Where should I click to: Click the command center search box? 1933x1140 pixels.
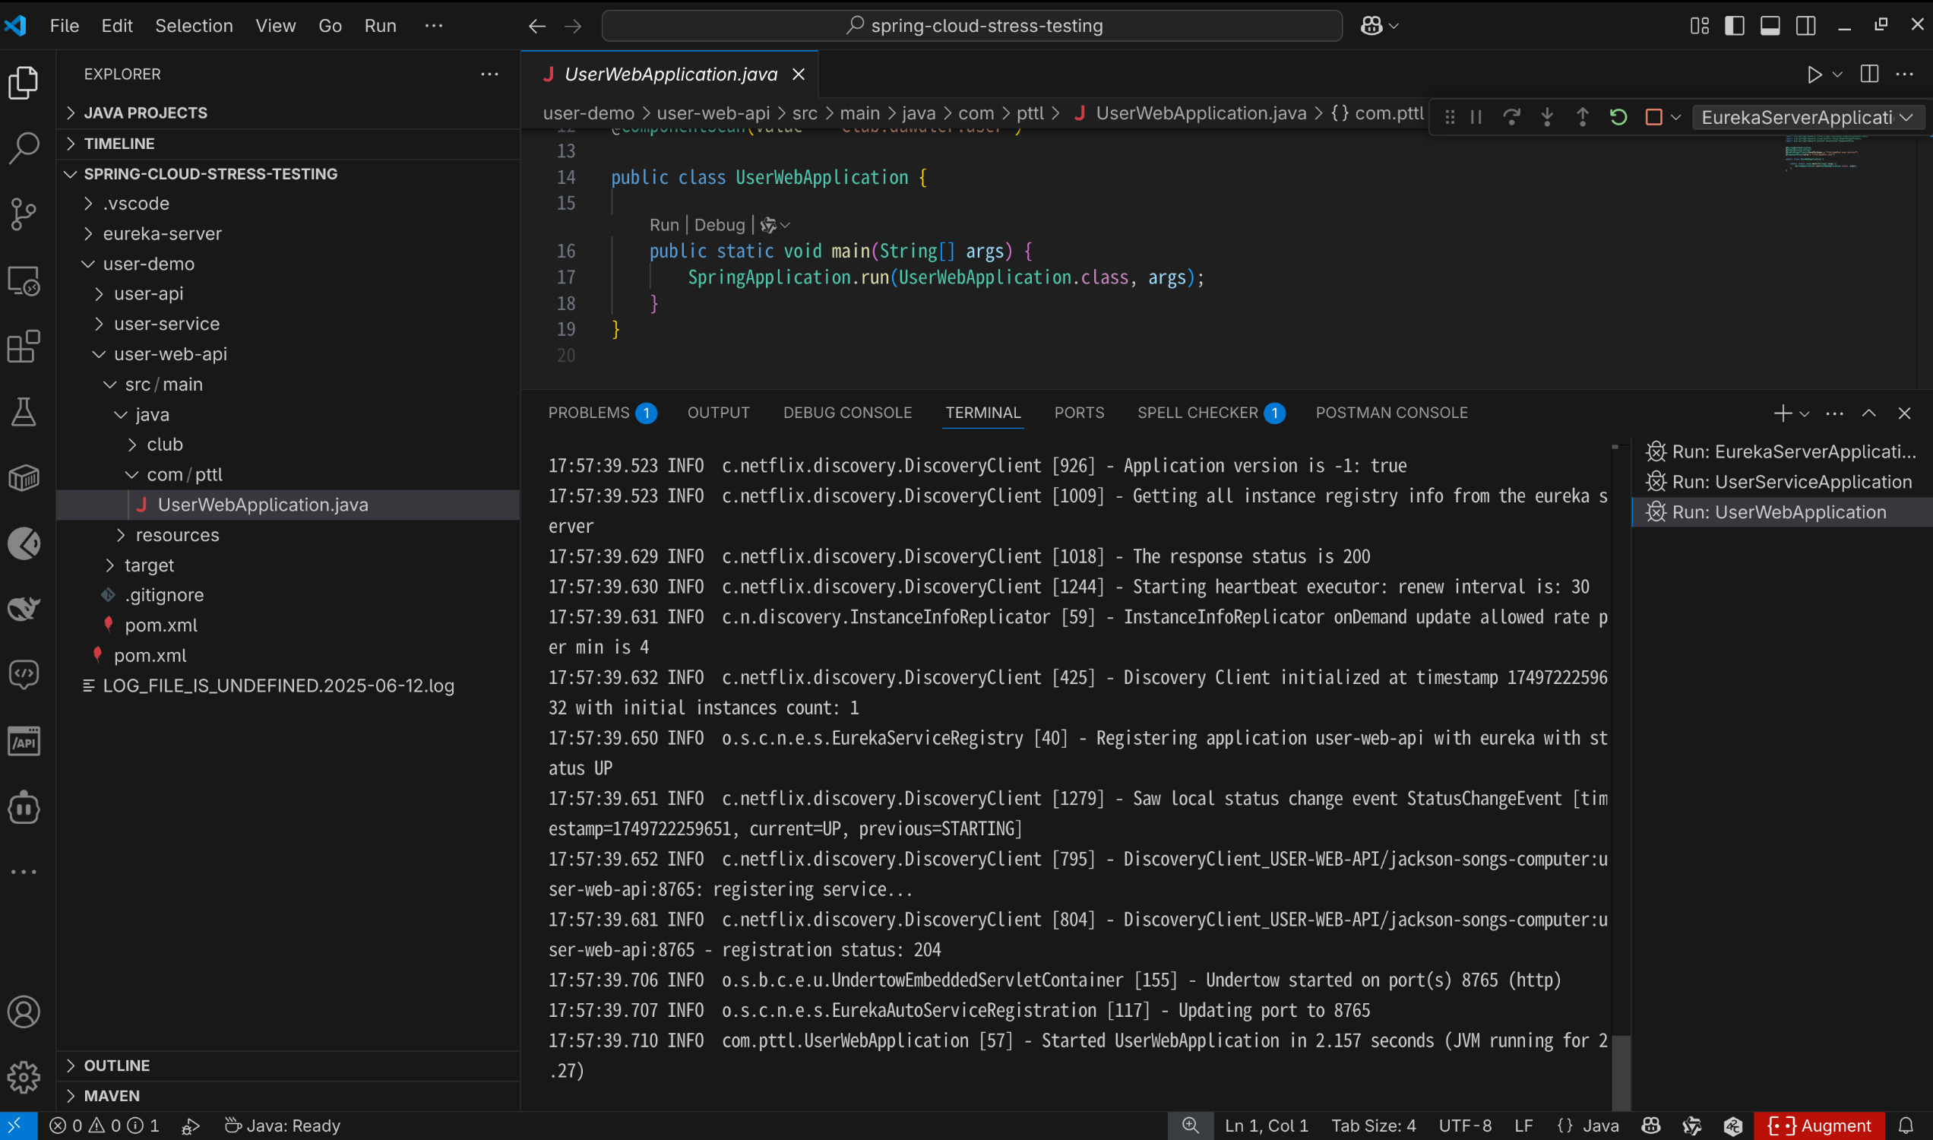(972, 25)
